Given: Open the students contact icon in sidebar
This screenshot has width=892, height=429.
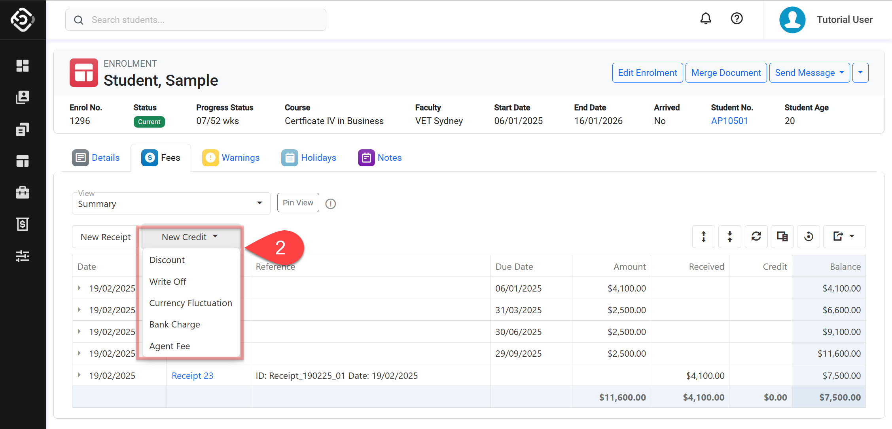Looking at the screenshot, I should [23, 97].
